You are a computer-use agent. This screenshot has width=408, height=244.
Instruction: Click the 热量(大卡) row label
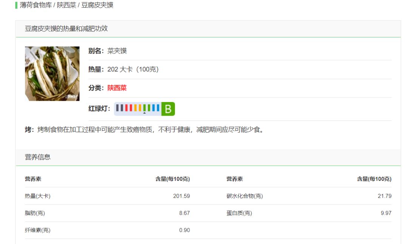point(37,196)
